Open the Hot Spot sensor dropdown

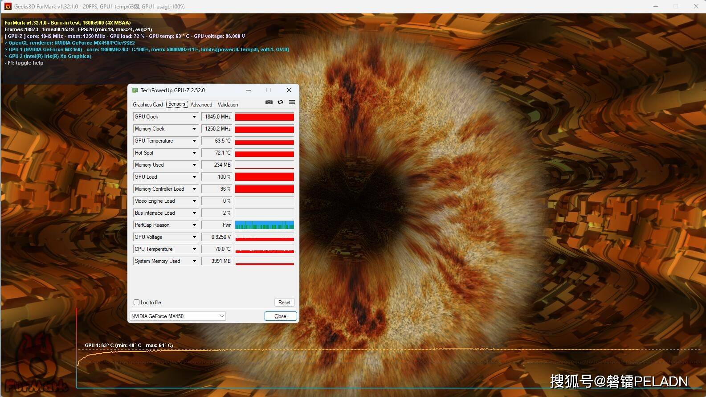coord(194,153)
